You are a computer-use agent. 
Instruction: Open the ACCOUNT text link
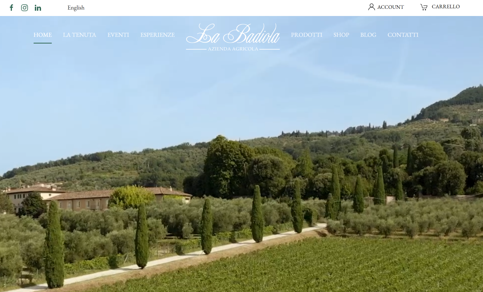pyautogui.click(x=390, y=7)
